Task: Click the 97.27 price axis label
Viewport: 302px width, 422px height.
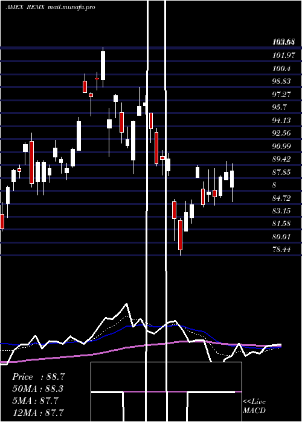Action: (x=282, y=94)
